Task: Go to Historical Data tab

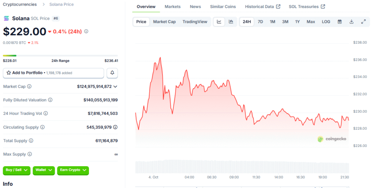Action: click(x=262, y=7)
